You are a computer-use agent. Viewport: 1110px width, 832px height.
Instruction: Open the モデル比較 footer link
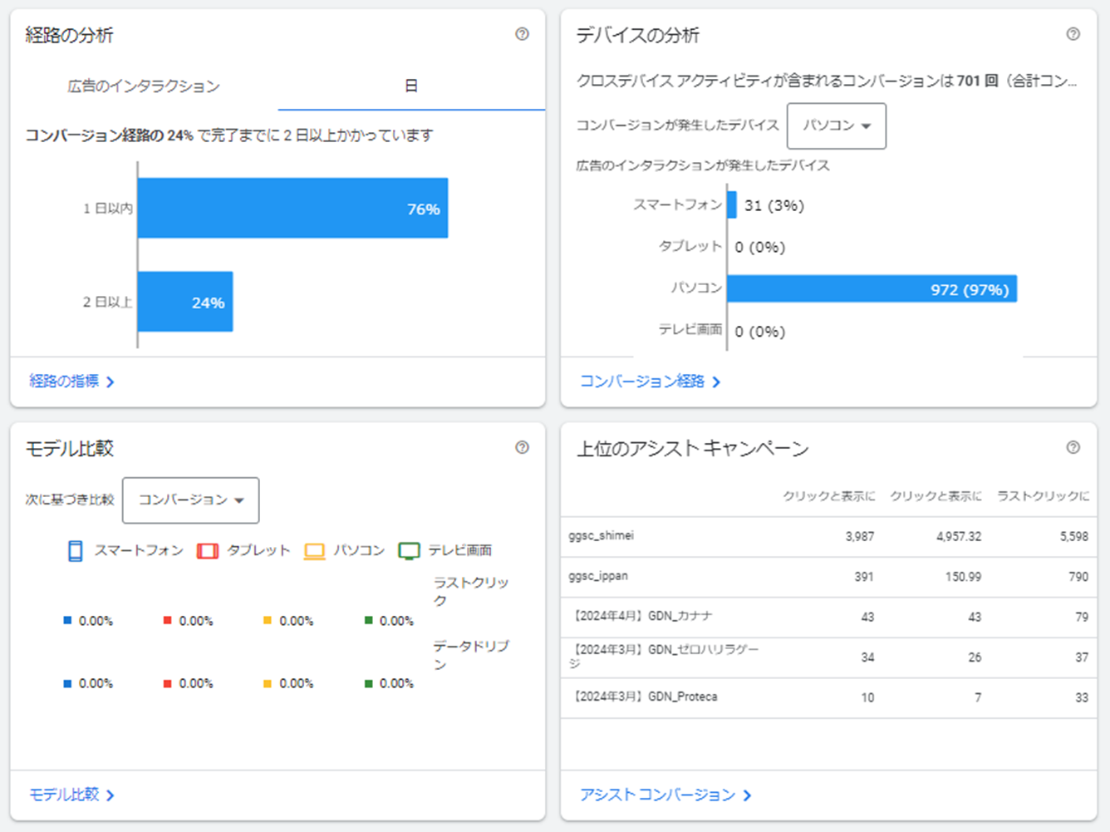[x=64, y=795]
